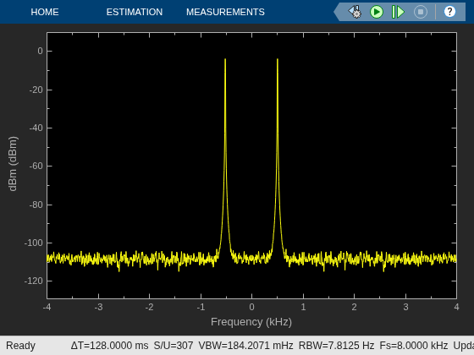Click the S/U=307 status indicator
This screenshot has height=355, width=474.
pos(174,346)
